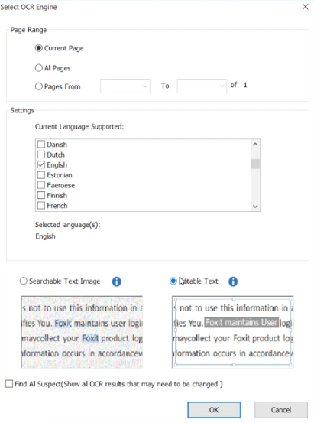The image size is (314, 423).
Task: Check the Danish language checkbox
Action: pos(41,144)
